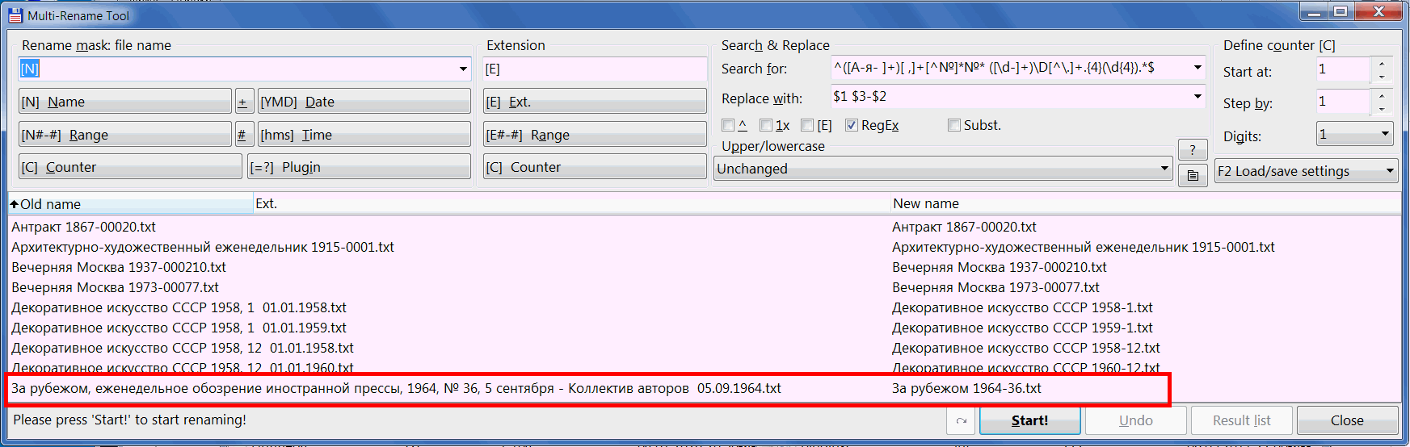
Task: Tick the 1x checkbox
Action: 766,125
